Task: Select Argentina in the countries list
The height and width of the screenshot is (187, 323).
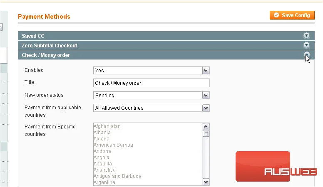Action: 104,182
